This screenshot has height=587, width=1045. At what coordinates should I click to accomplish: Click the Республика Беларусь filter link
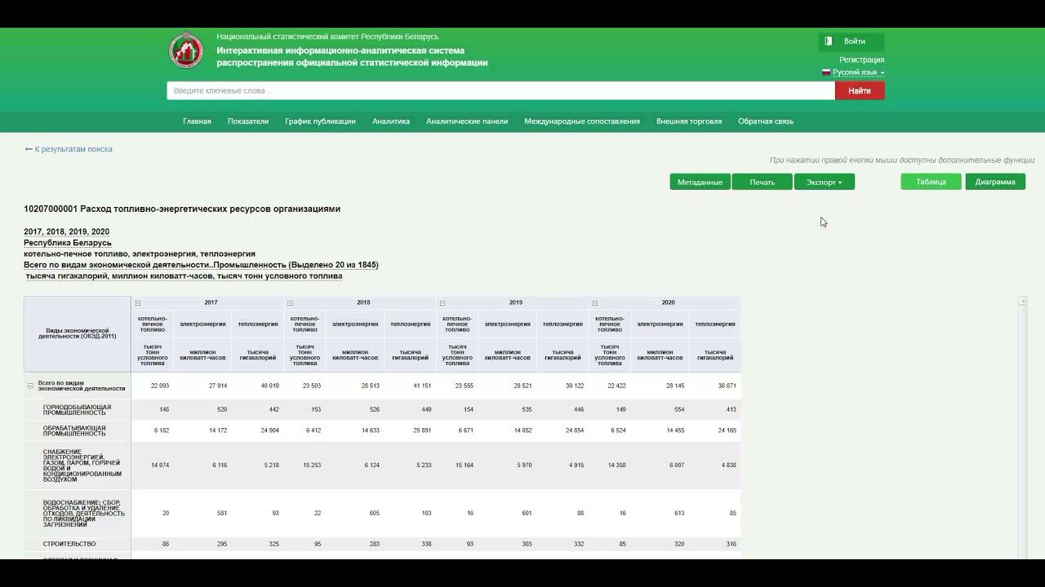click(68, 243)
